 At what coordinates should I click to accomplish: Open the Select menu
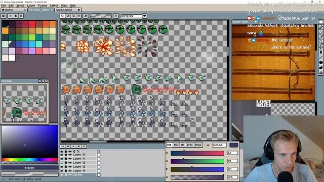(54, 6)
